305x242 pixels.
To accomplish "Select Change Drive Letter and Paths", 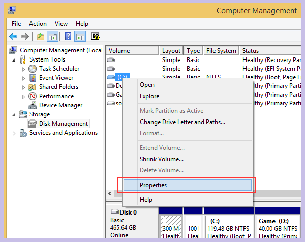I will click(x=187, y=122).
